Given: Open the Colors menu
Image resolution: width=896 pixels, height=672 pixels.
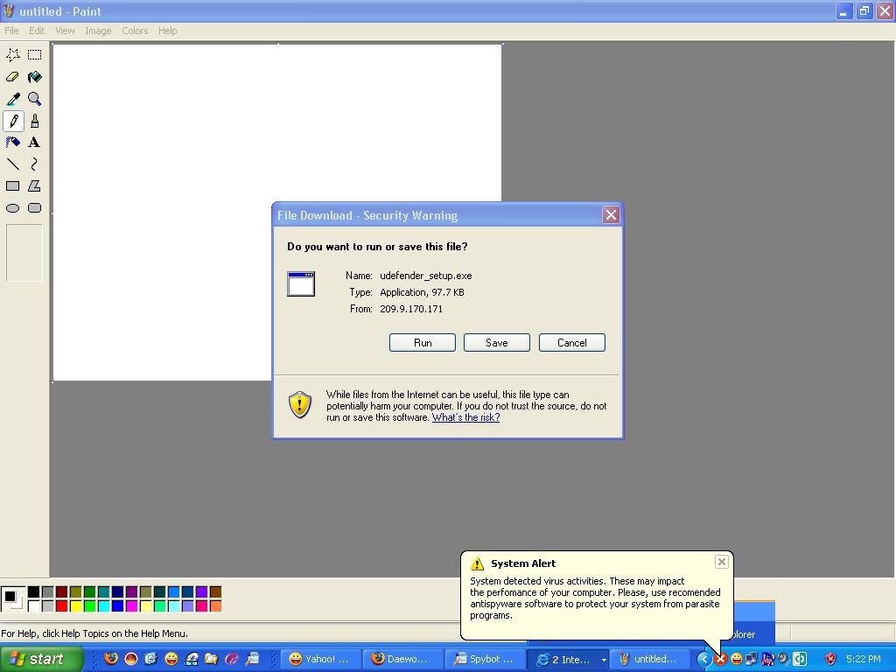Looking at the screenshot, I should click(135, 31).
